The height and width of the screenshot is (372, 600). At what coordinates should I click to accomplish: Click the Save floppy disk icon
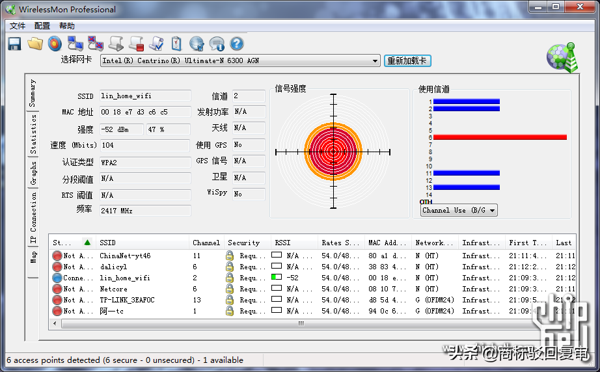(x=14, y=44)
